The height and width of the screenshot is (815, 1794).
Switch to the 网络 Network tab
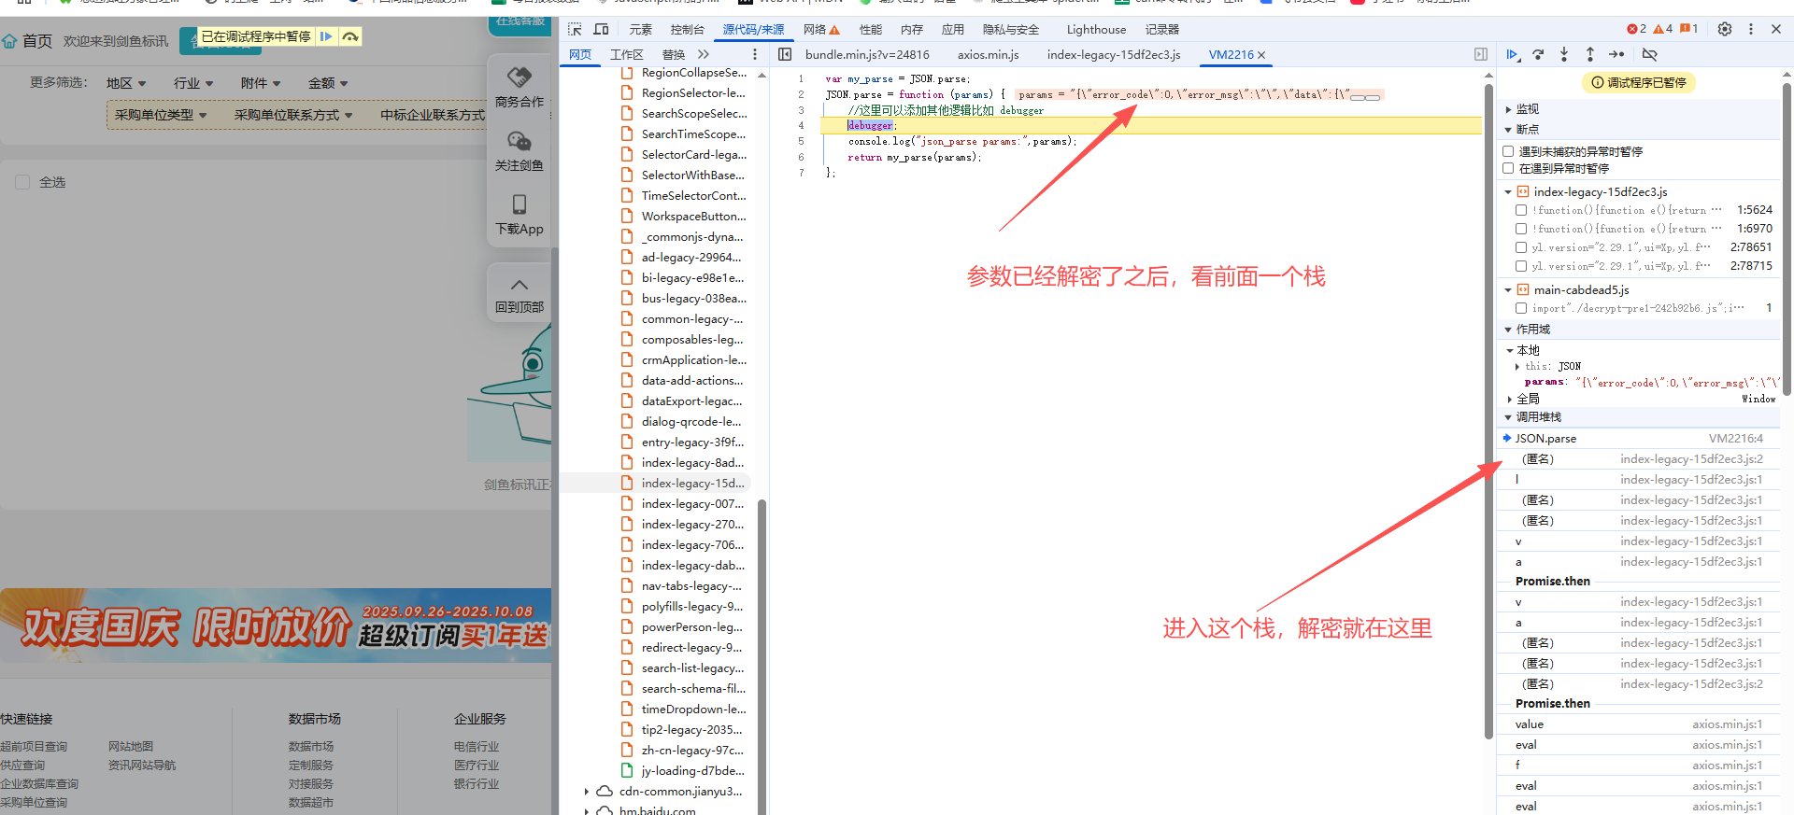[821, 29]
